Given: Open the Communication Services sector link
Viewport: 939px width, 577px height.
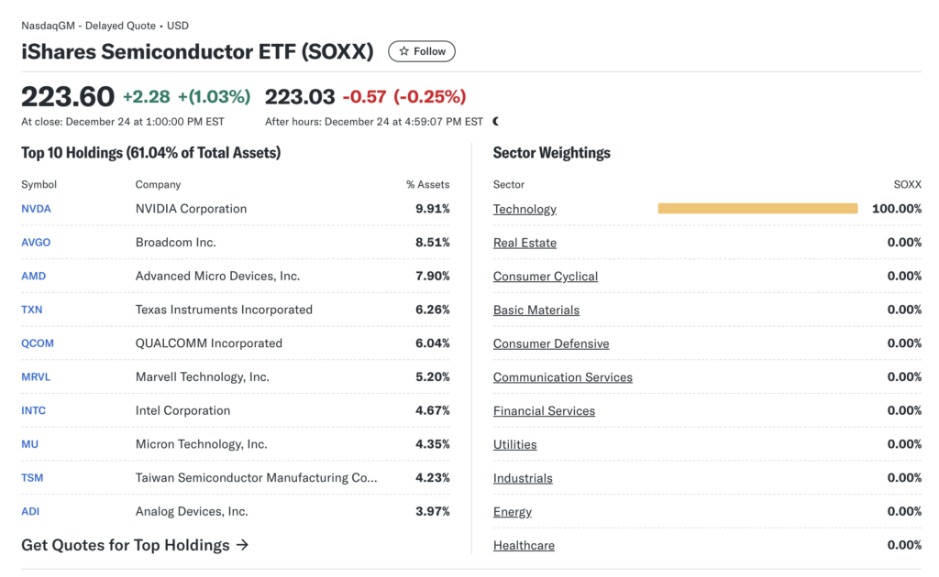Looking at the screenshot, I should pyautogui.click(x=563, y=377).
